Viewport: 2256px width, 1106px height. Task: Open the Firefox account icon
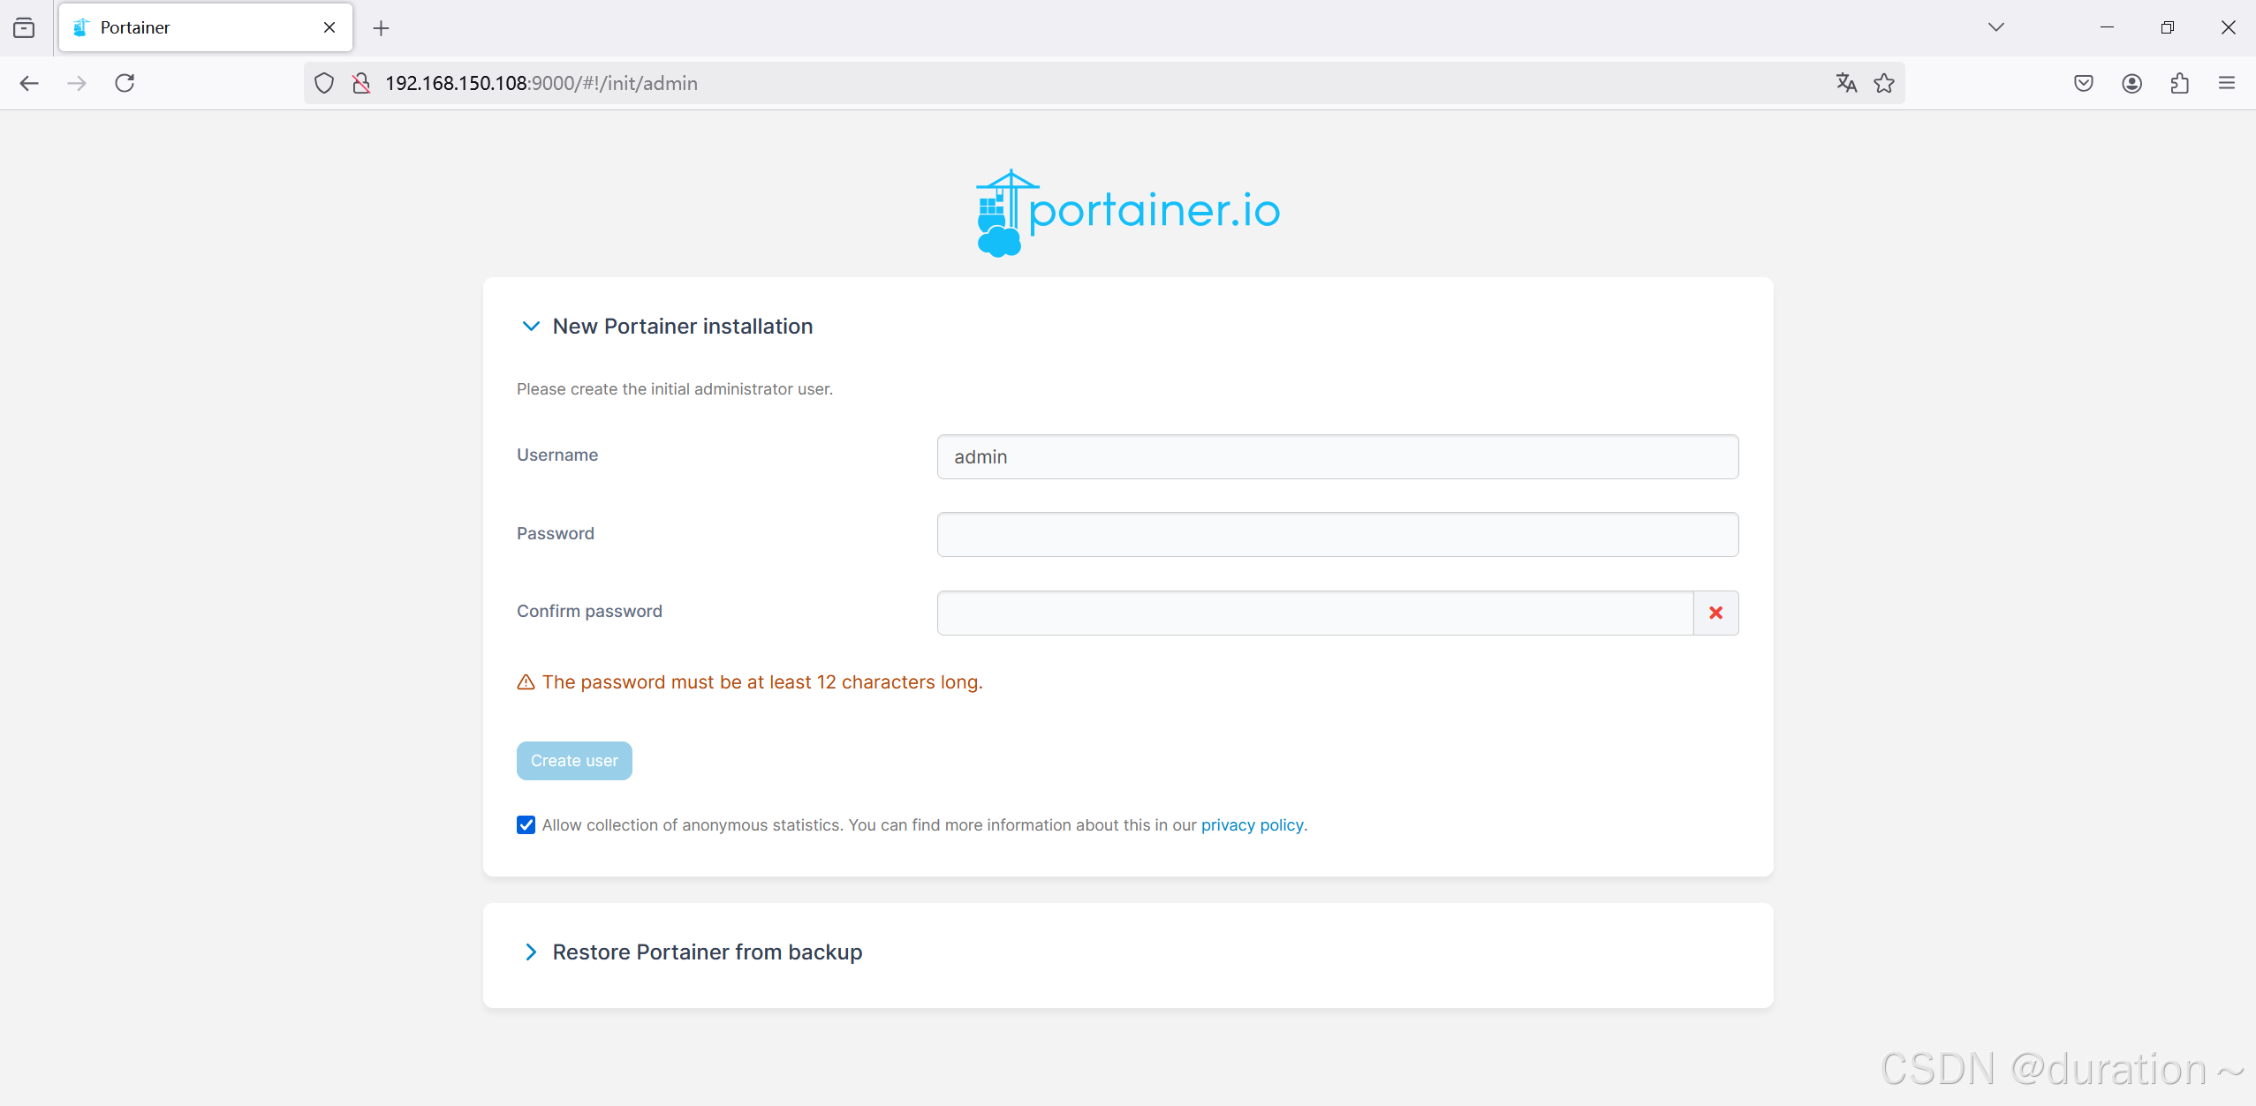click(2131, 83)
